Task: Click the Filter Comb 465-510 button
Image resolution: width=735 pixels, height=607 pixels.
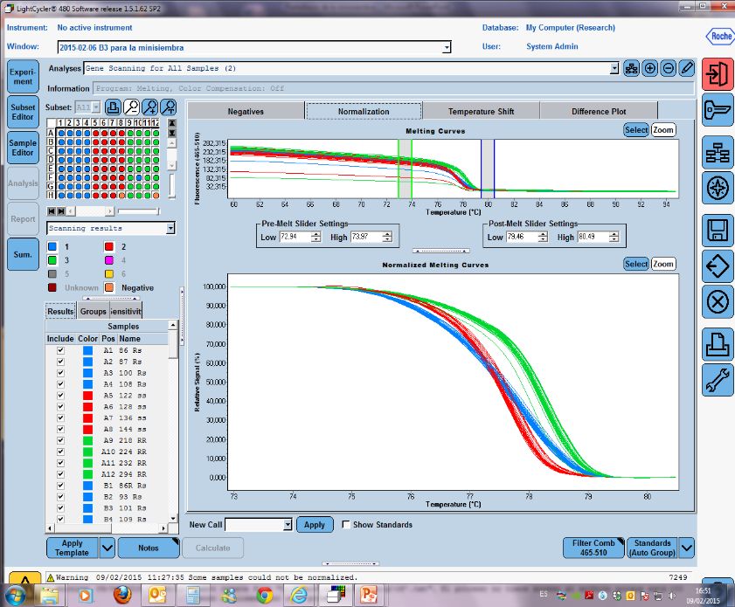Action: (x=593, y=548)
